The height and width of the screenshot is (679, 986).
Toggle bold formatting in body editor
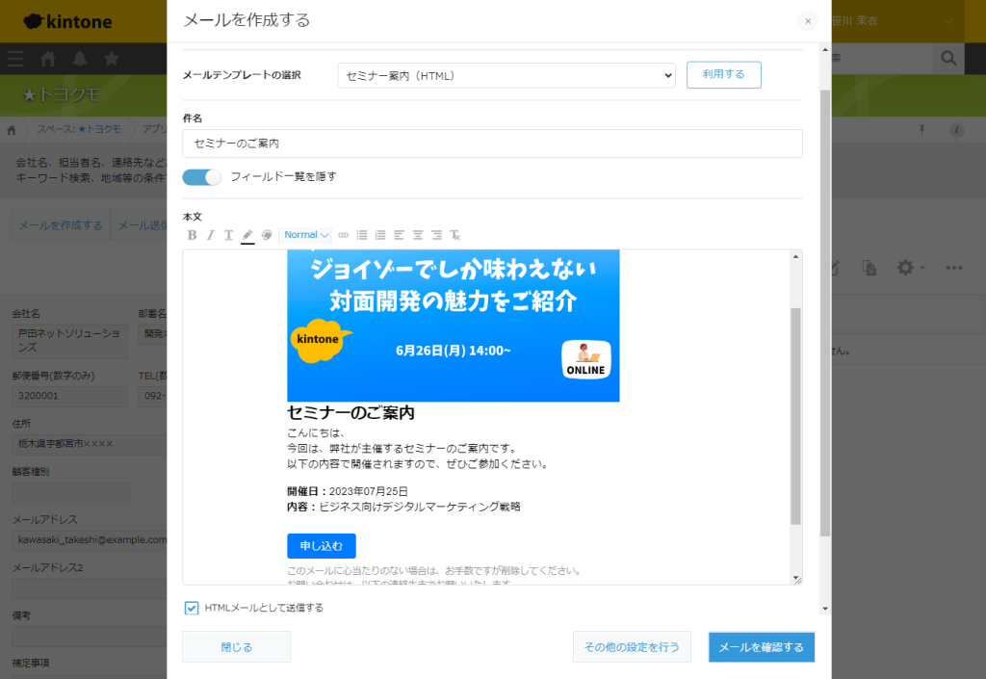(x=192, y=235)
